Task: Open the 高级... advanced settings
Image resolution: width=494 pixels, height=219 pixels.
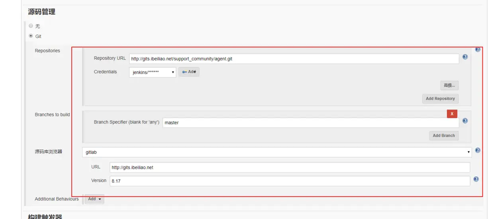Action: [x=449, y=85]
